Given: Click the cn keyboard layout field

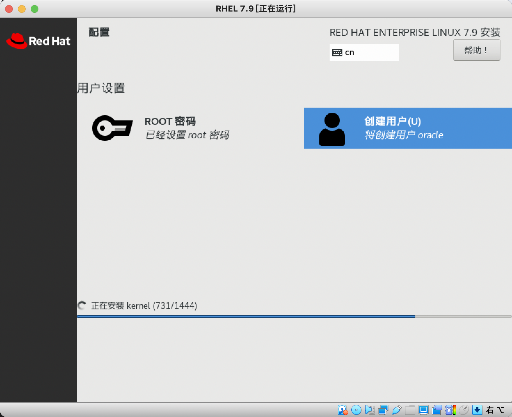Looking at the screenshot, I should (364, 53).
